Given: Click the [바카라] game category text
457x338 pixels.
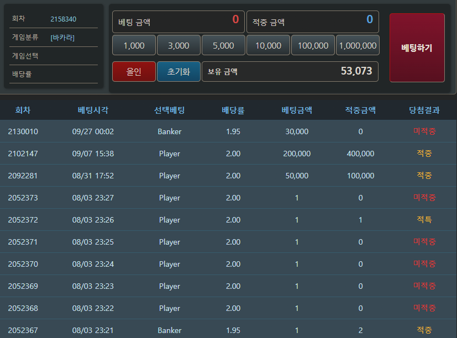Looking at the screenshot, I should pyautogui.click(x=62, y=38).
